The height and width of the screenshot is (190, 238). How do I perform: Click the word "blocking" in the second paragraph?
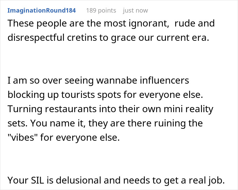pos(26,94)
